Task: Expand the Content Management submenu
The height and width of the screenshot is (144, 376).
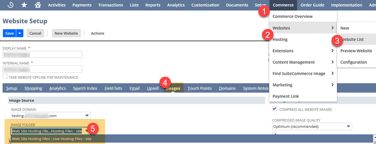Action: point(303,62)
